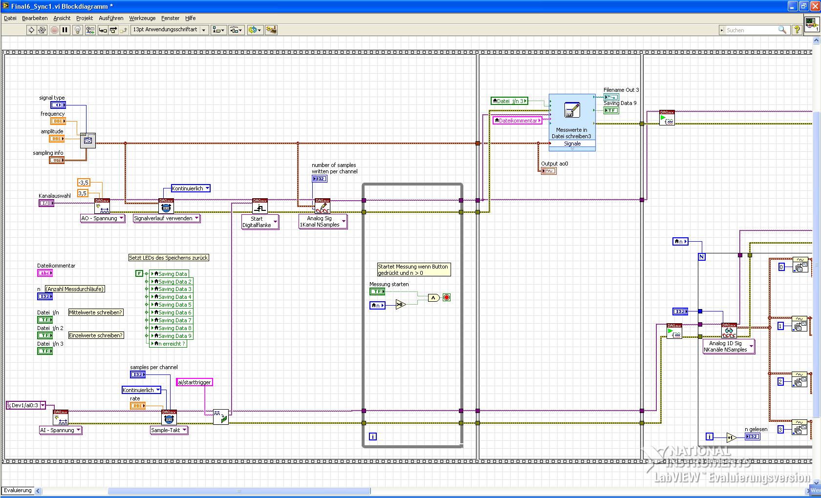
Task: Click the Retain Wire Values icon
Action: (90, 30)
